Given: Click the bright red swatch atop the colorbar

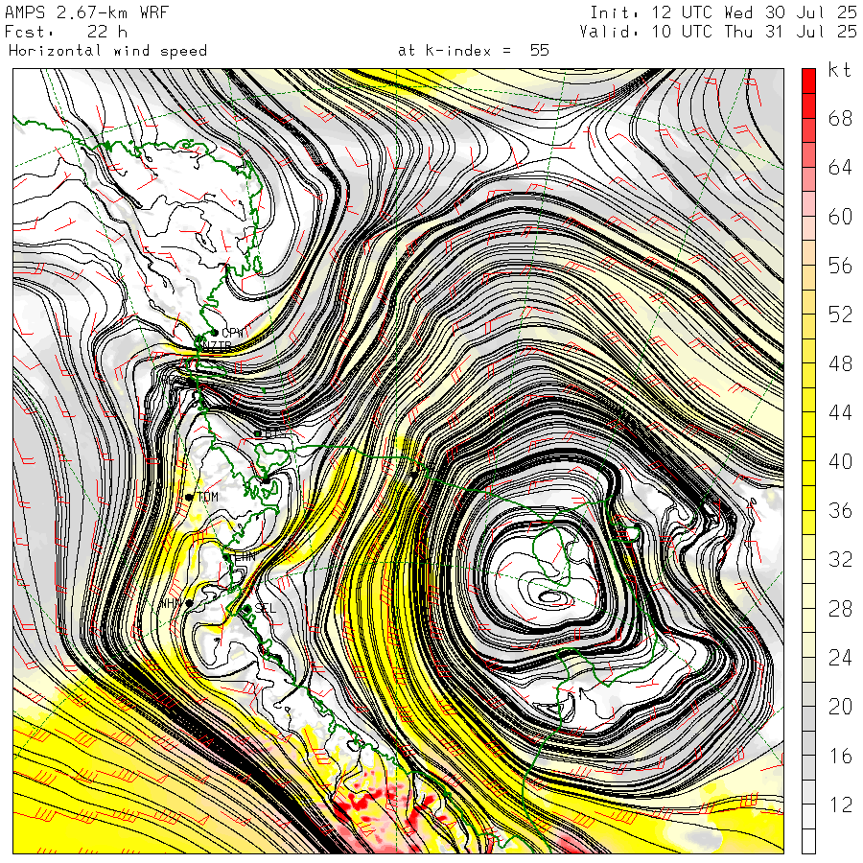Looking at the screenshot, I should (x=808, y=81).
